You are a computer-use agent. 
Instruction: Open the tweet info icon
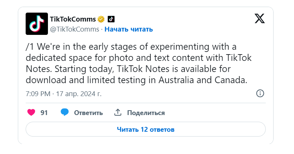point(260,93)
